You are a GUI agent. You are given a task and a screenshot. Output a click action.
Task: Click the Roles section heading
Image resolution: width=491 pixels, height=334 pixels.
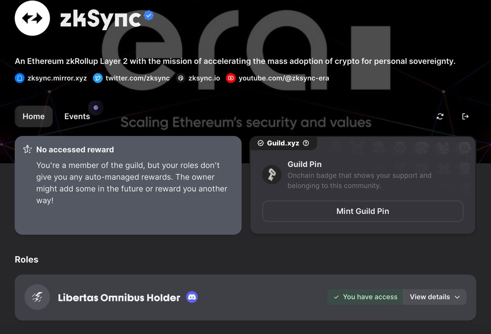click(26, 260)
